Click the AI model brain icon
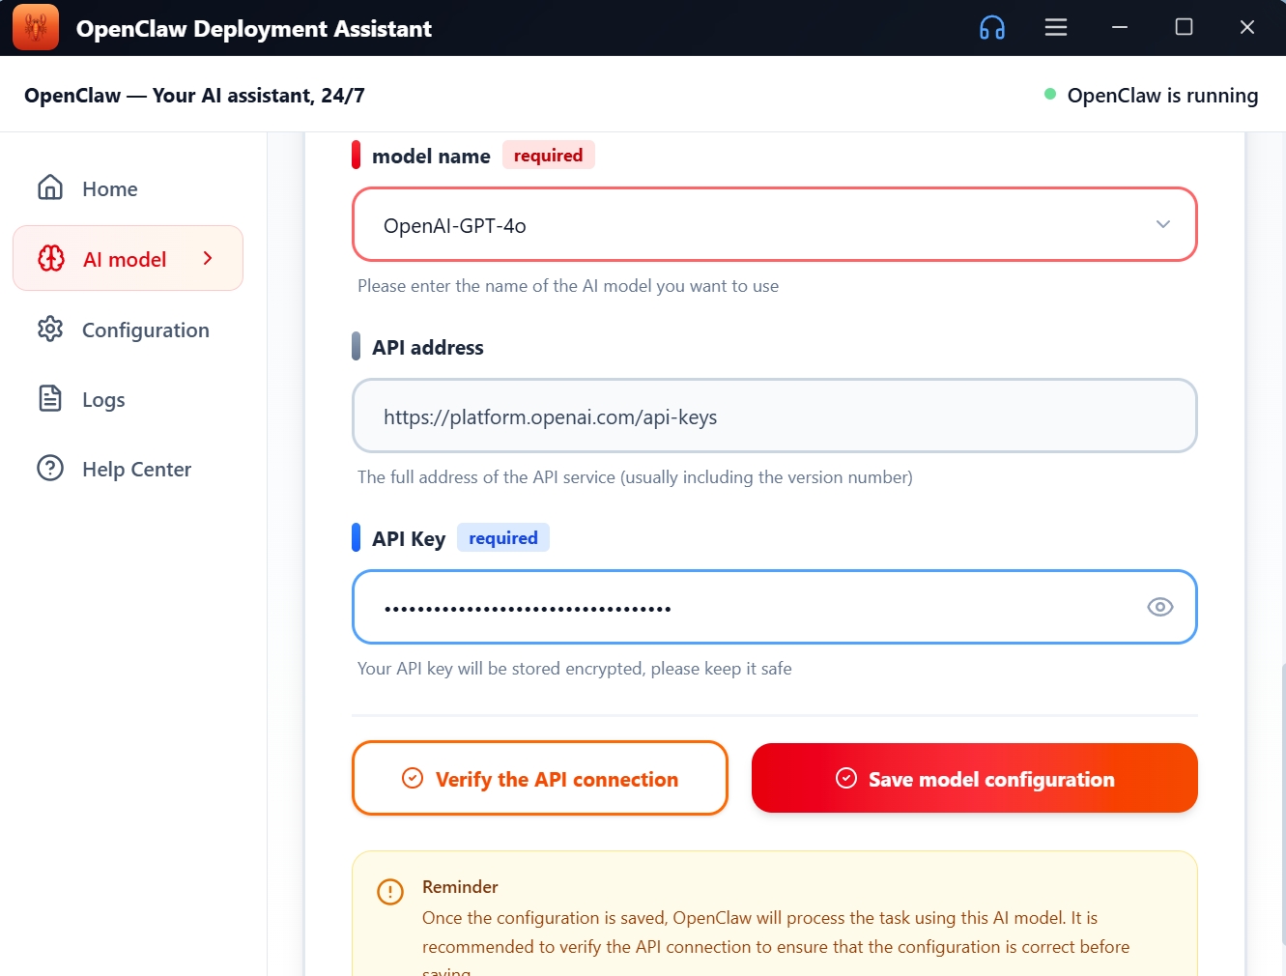The image size is (1286, 976). (49, 258)
